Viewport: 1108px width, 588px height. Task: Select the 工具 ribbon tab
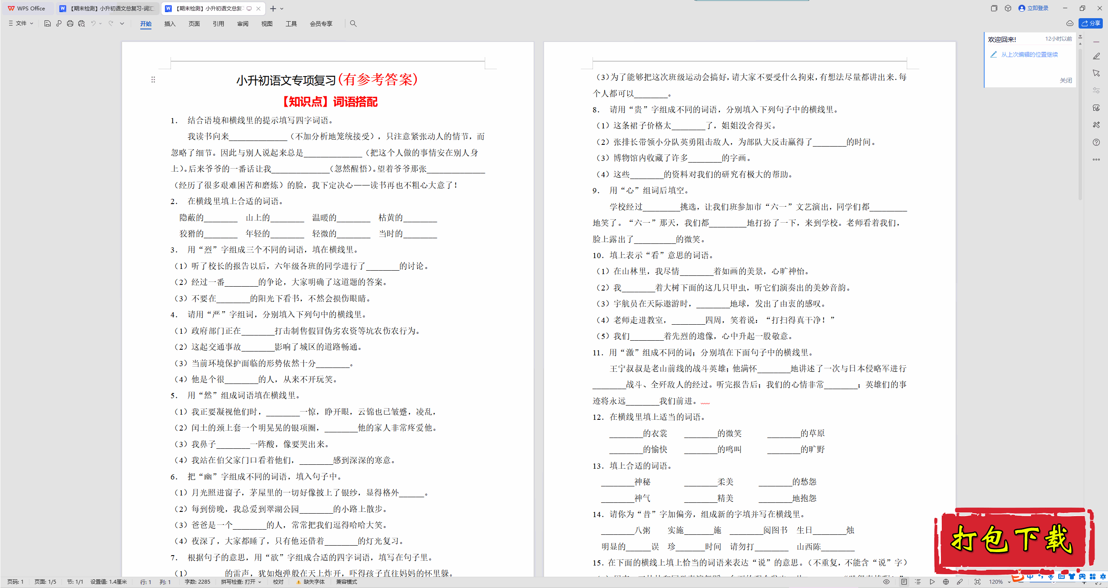291,24
